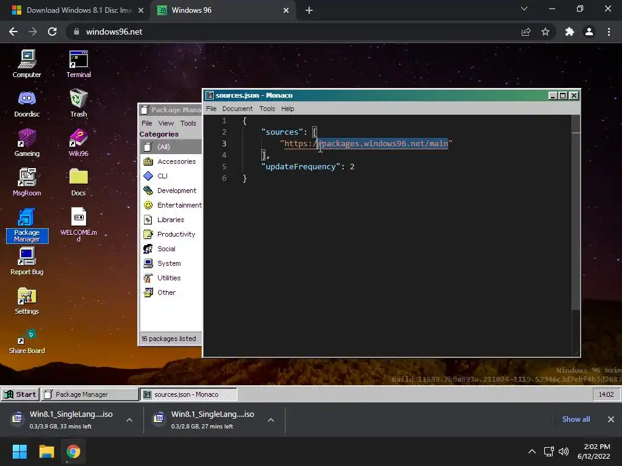Select the Development category
The width and height of the screenshot is (622, 466).
(x=171, y=191)
